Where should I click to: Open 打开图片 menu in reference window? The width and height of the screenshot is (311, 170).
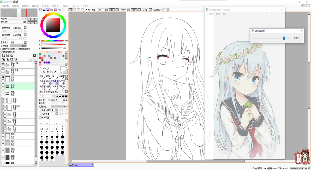click(210, 14)
